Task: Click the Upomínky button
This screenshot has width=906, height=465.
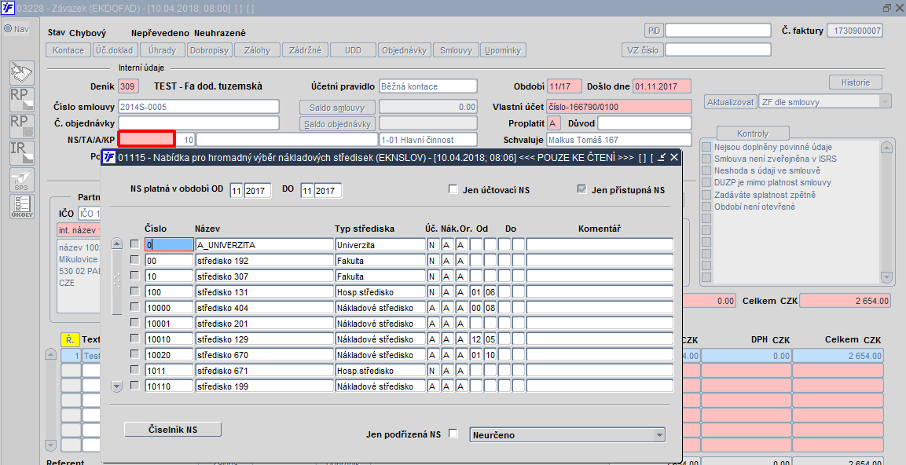Action: point(503,50)
